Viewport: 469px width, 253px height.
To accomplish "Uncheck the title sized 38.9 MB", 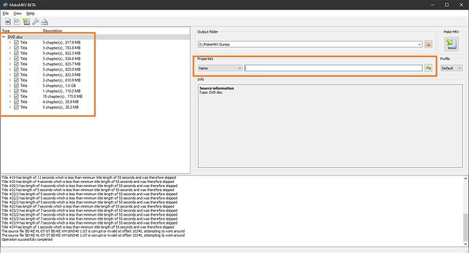I will 16,102.
